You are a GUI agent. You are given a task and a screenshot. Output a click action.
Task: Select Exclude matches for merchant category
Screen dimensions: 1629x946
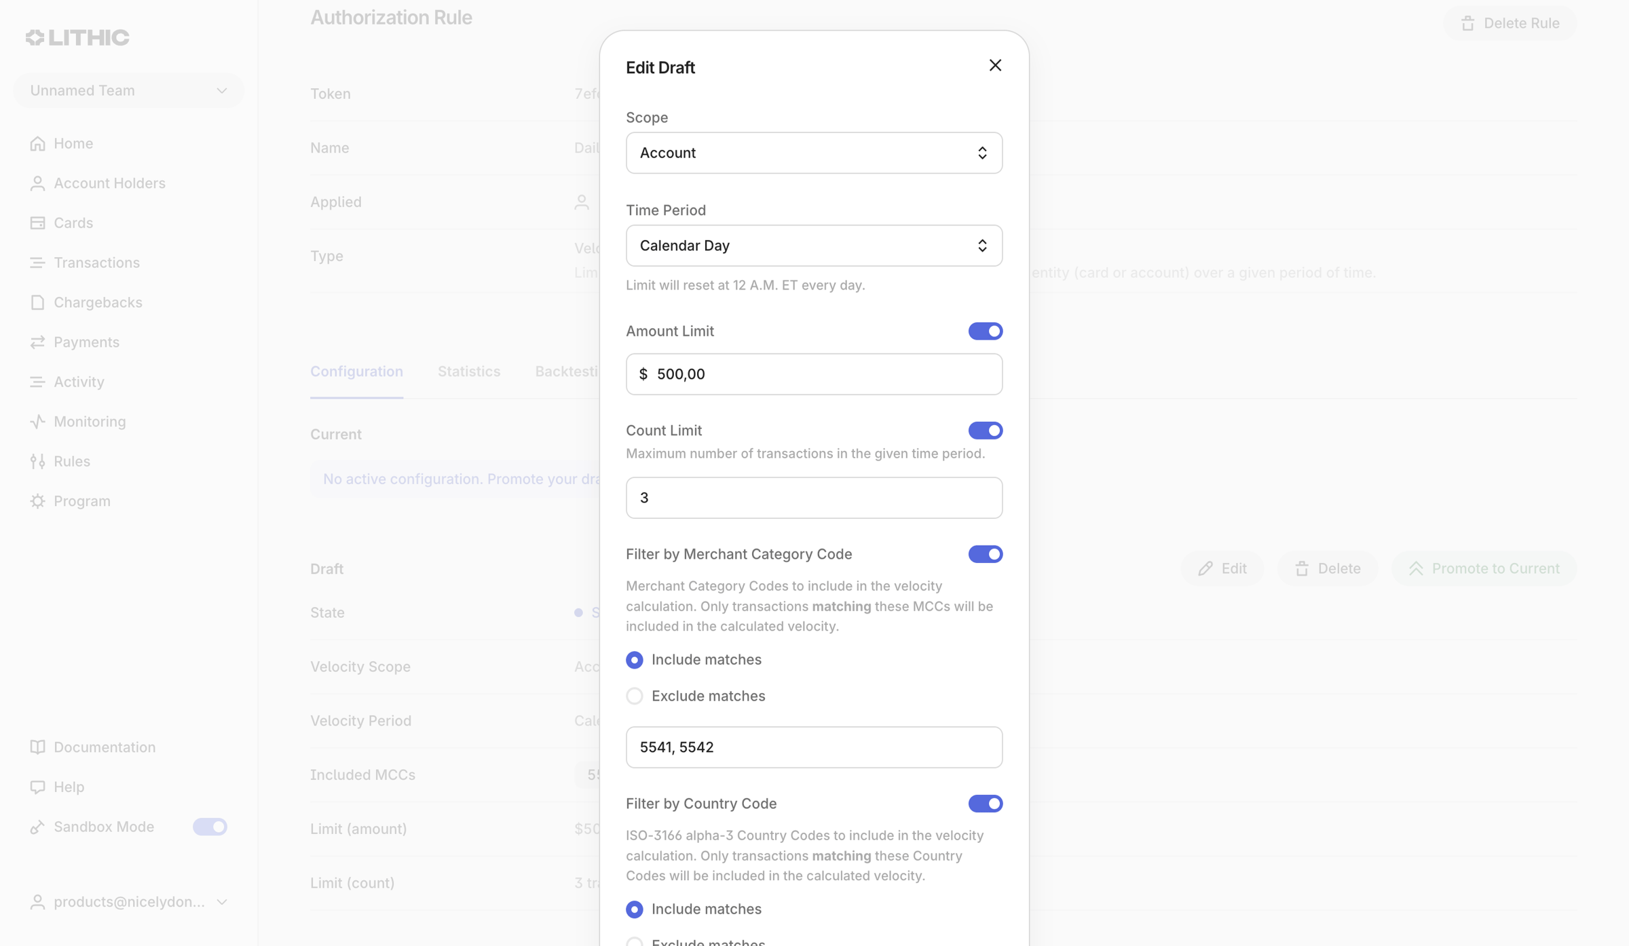[635, 696]
